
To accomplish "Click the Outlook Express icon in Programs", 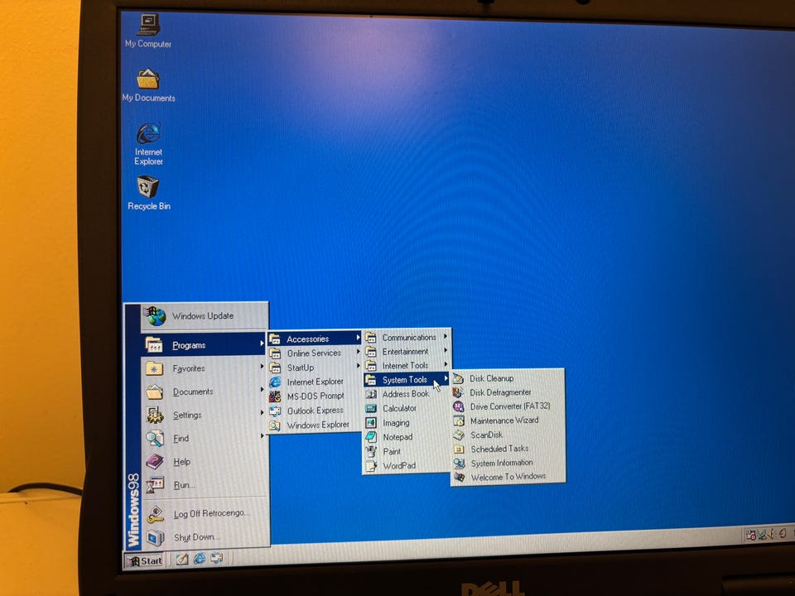I will (x=275, y=411).
